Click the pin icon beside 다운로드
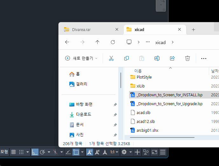 pyautogui.click(x=115, y=115)
